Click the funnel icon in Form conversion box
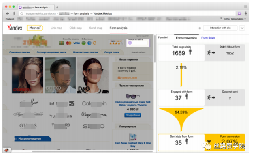The height and width of the screenshot is (157, 253). [209, 142]
